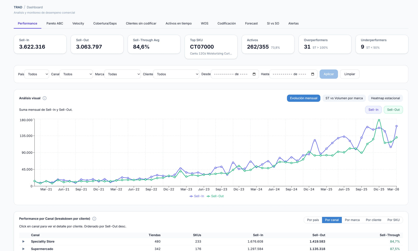Screen dimensions: 418x251
Task: Expand the Supermercado row
Action: (24, 249)
